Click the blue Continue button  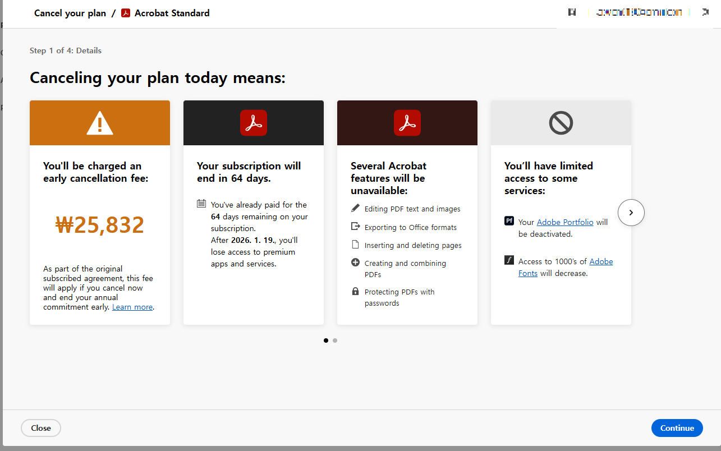click(677, 428)
